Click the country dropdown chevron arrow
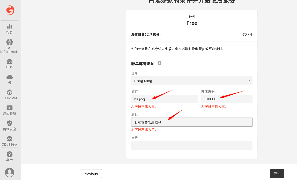The width and height of the screenshot is (297, 180). 249,81
